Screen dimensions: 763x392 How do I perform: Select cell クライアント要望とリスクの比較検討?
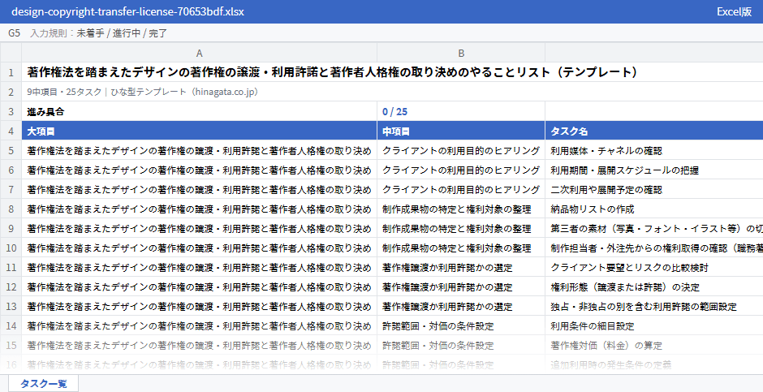[654, 268]
